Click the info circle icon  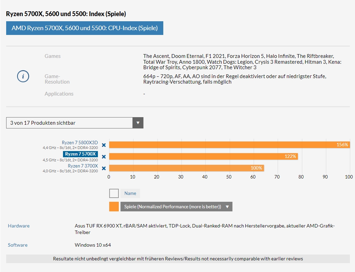[23, 76]
